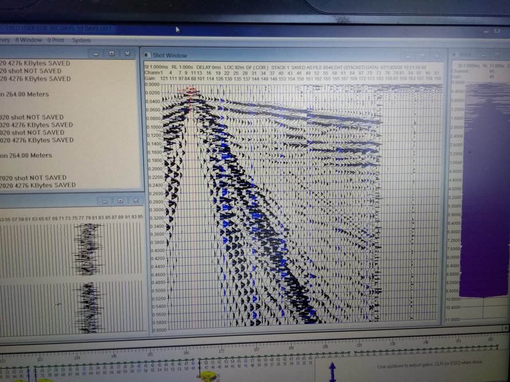
Task: Open the System menu
Action: pyautogui.click(x=81, y=40)
